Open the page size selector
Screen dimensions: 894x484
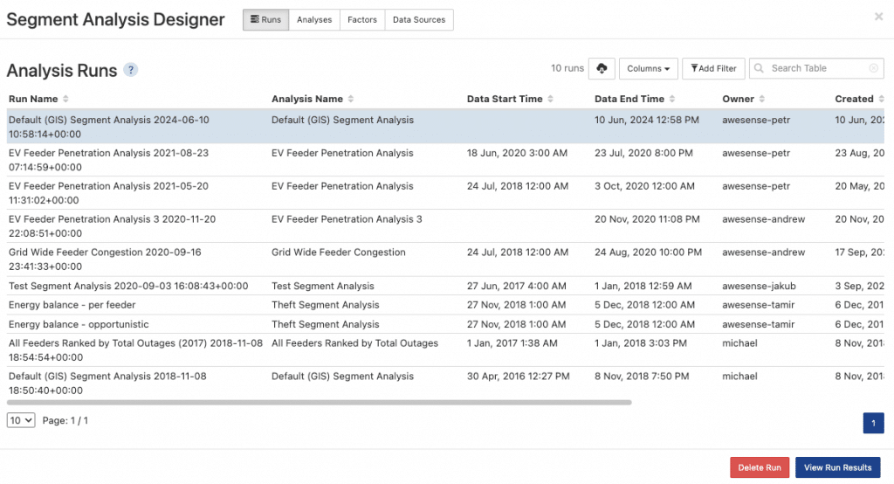(21, 420)
